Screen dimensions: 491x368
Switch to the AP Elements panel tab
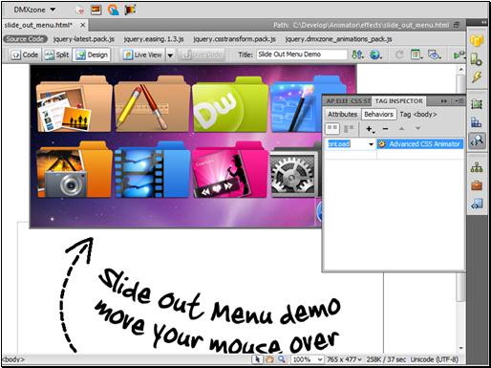(x=336, y=101)
